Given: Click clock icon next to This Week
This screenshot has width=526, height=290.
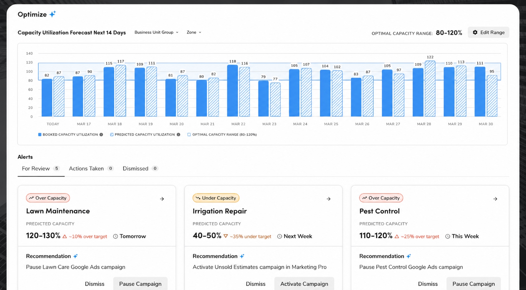Looking at the screenshot, I should (x=447, y=236).
